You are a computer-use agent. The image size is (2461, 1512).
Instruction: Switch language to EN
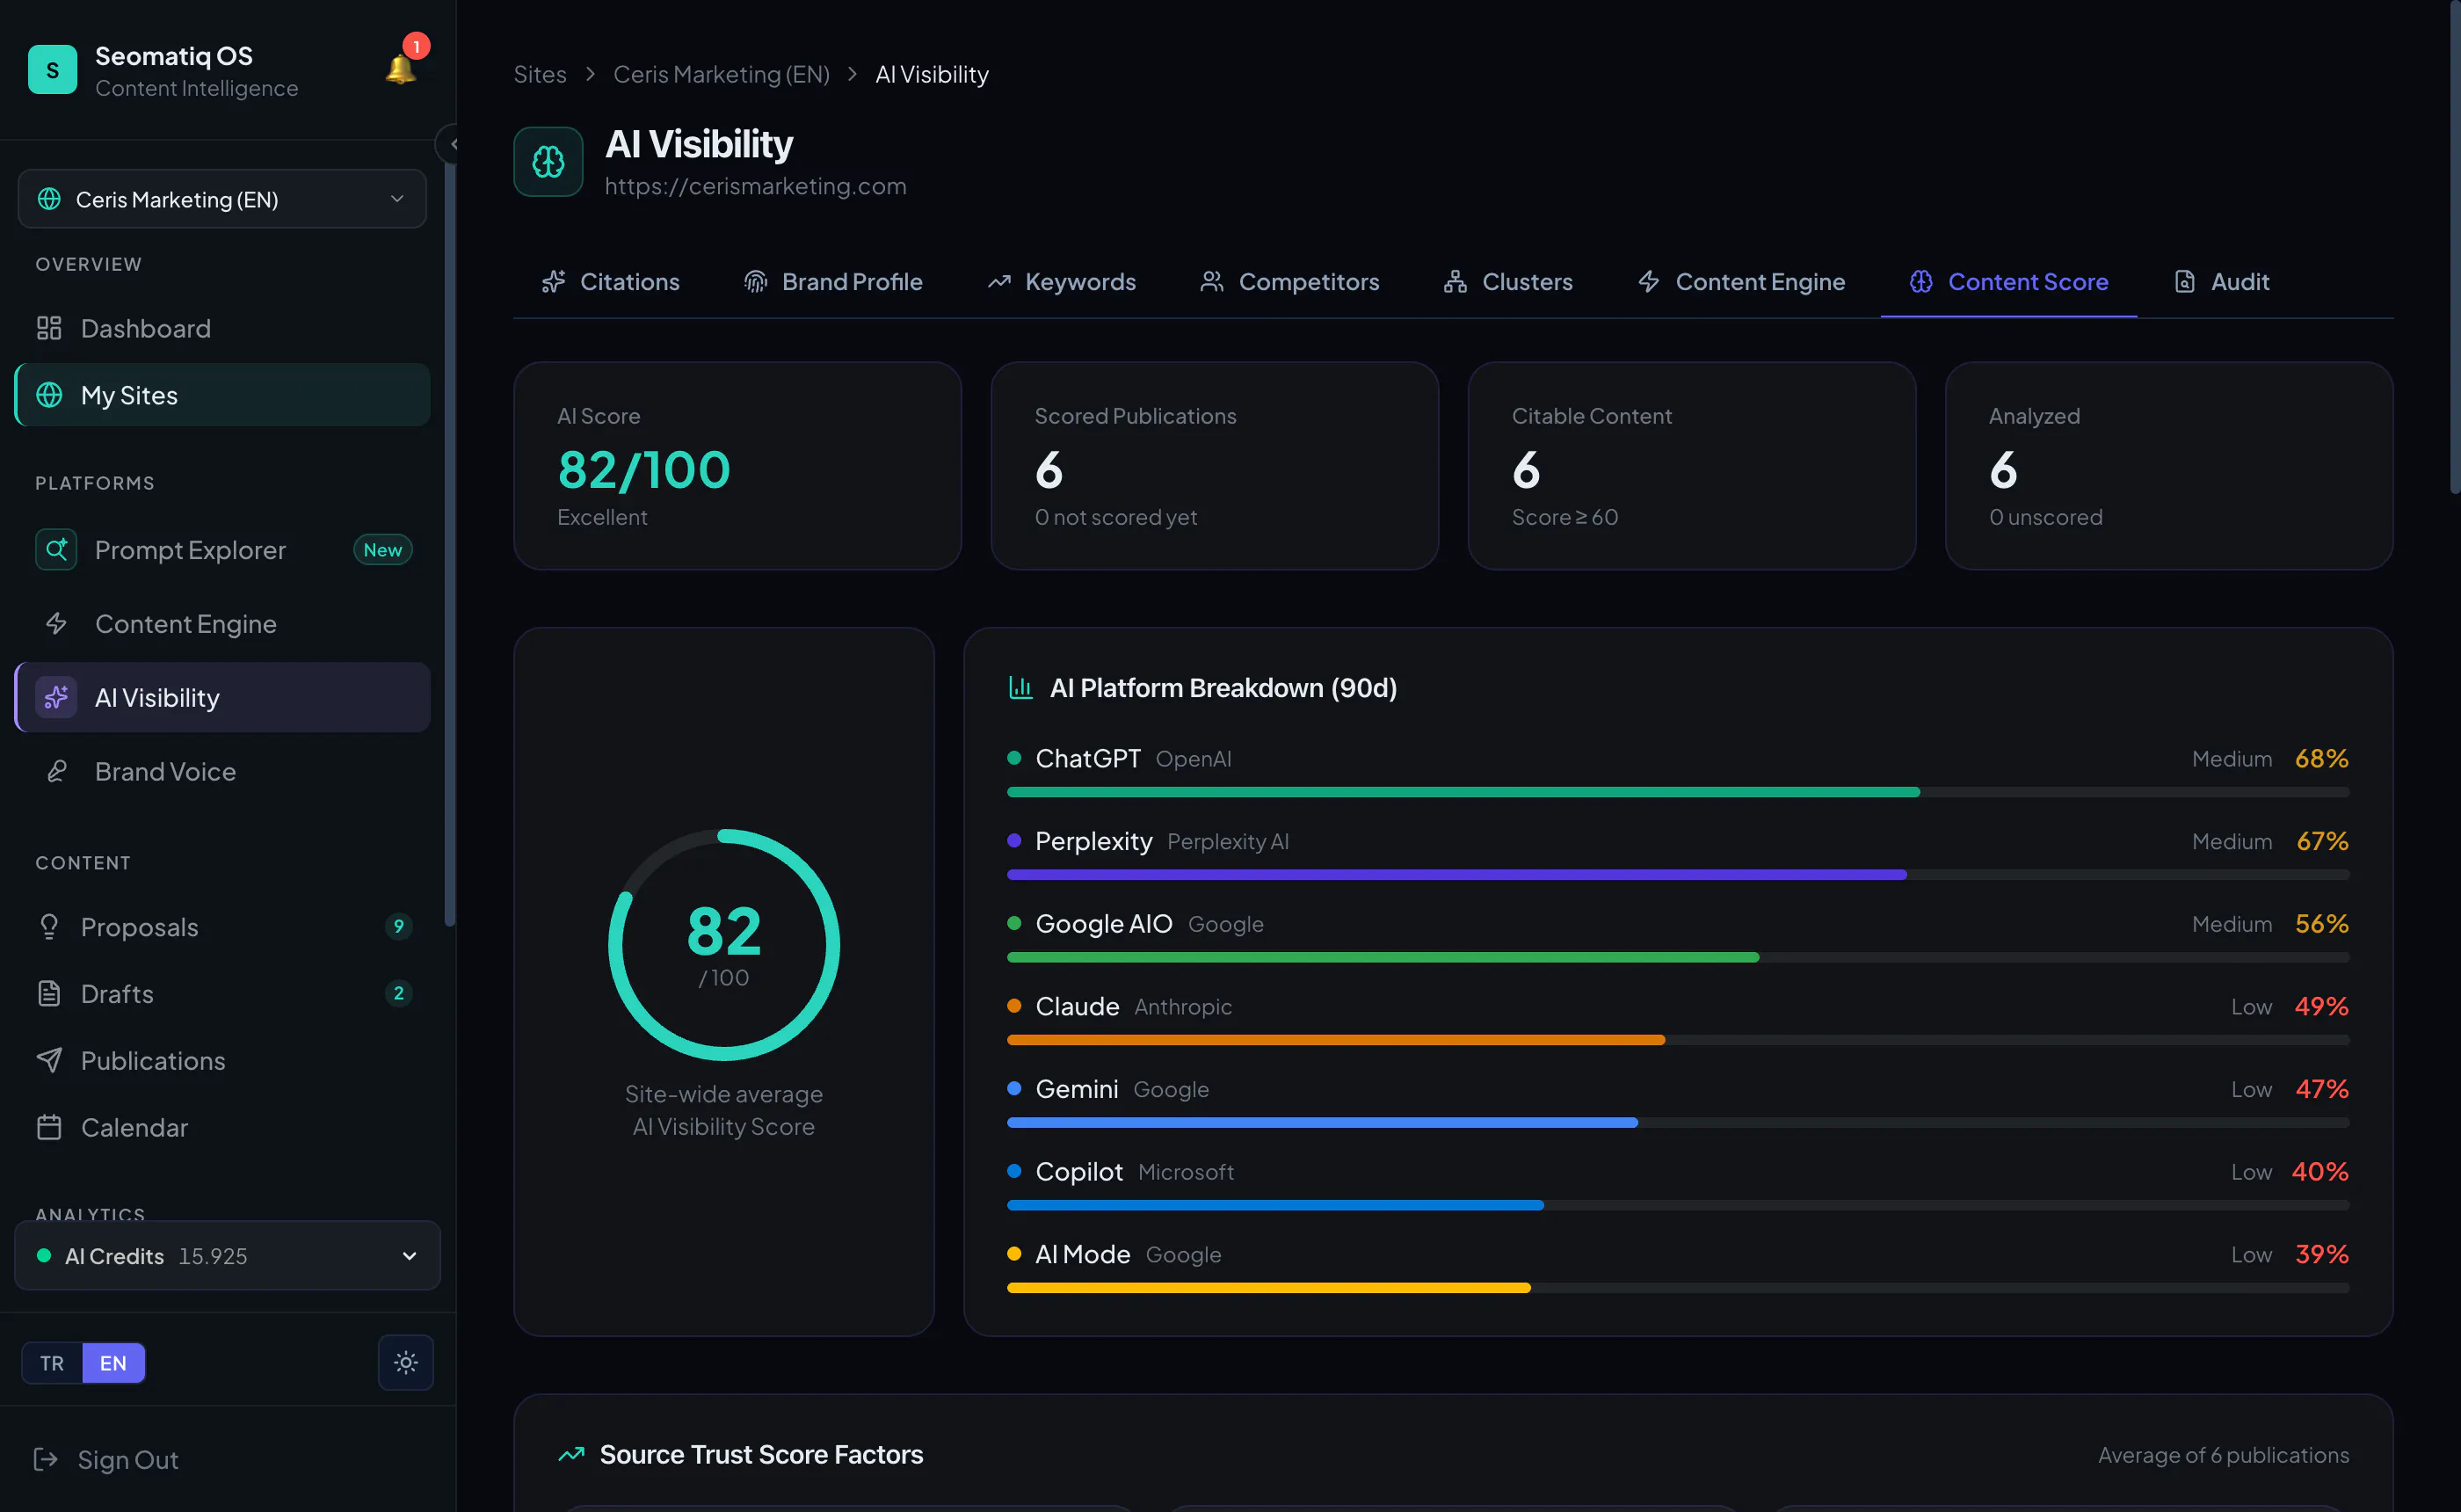tap(113, 1363)
